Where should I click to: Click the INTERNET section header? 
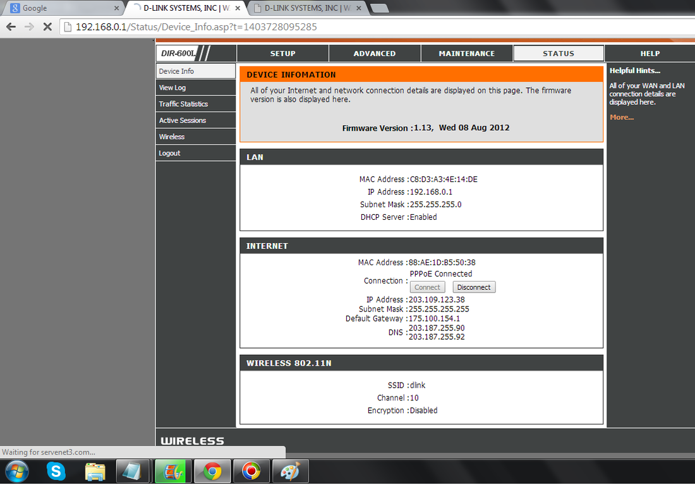[x=267, y=246]
